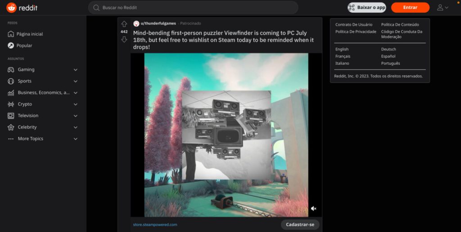This screenshot has width=461, height=232.
Task: Click the Celebrity topic icon
Action: pos(11,127)
